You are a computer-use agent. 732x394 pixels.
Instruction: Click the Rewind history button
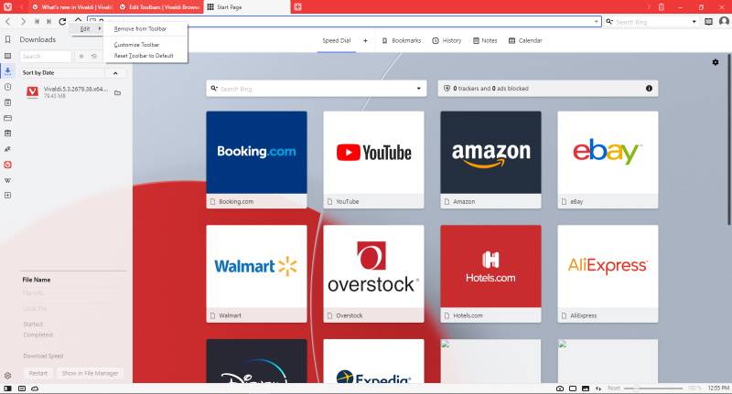(37, 21)
